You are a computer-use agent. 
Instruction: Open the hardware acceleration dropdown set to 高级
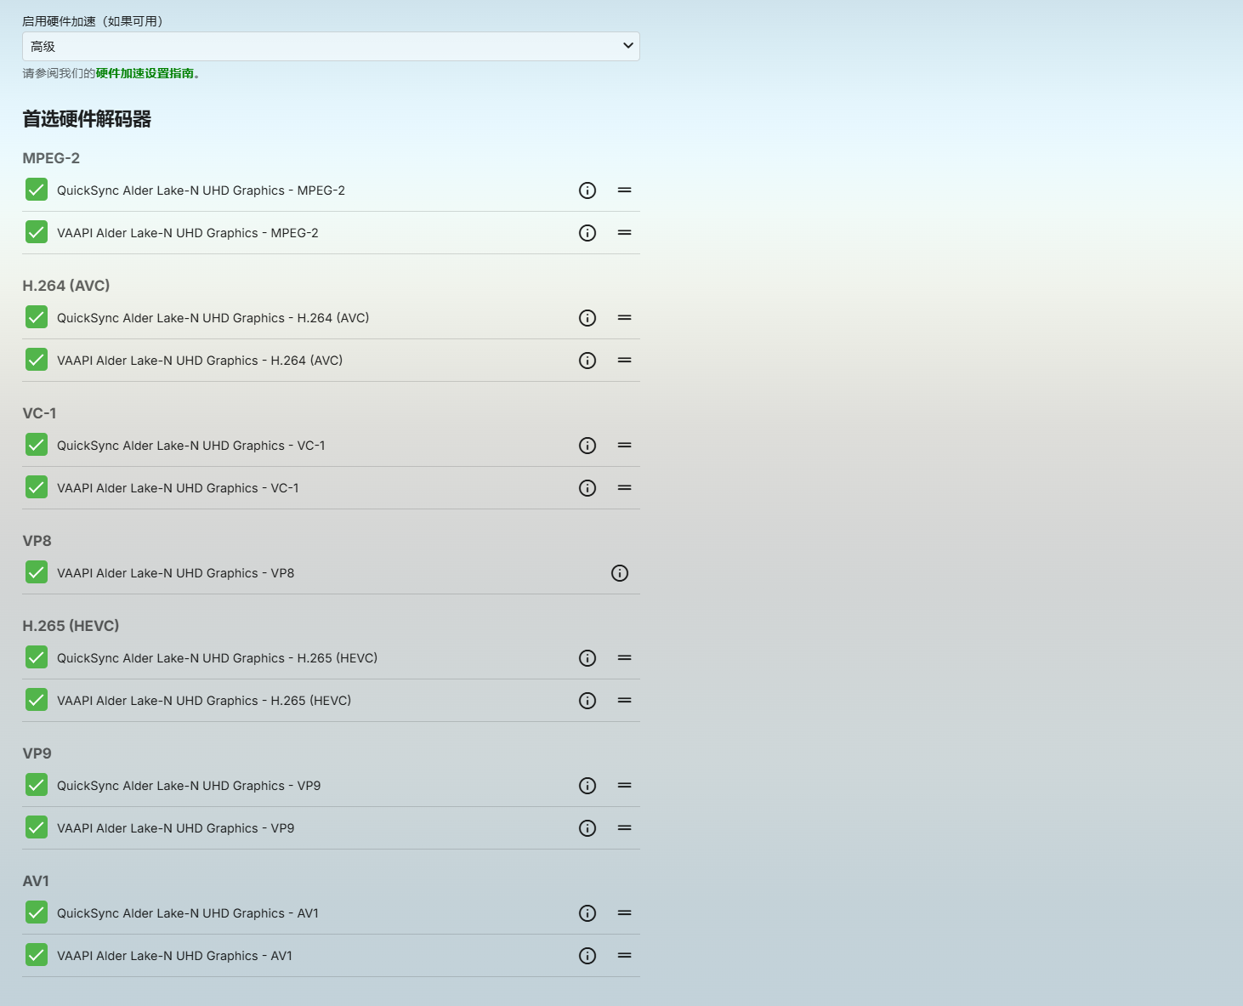tap(331, 46)
